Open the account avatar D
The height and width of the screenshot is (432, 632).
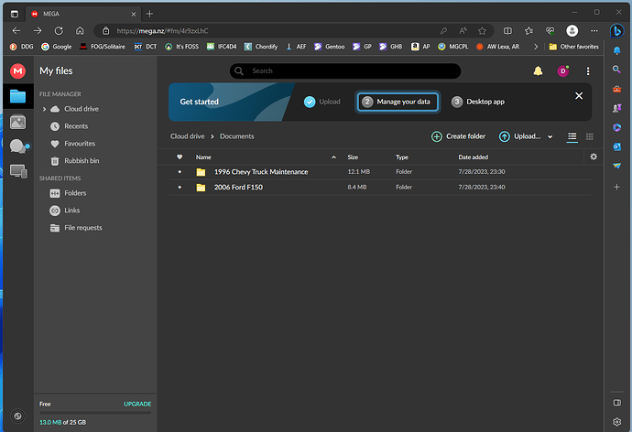(563, 71)
